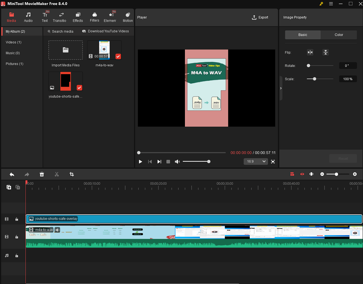This screenshot has height=284, width=363.
Task: Switch to the Color tab in Image Property
Action: (x=339, y=35)
